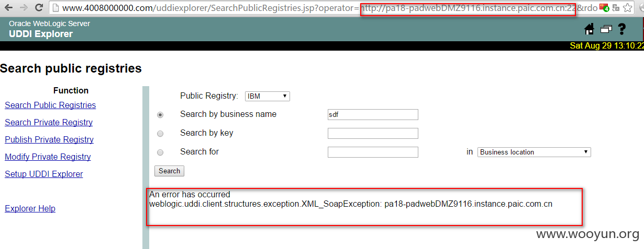Reload the page with the refresh icon
Viewport: 644px width, 249px height.
[39, 8]
